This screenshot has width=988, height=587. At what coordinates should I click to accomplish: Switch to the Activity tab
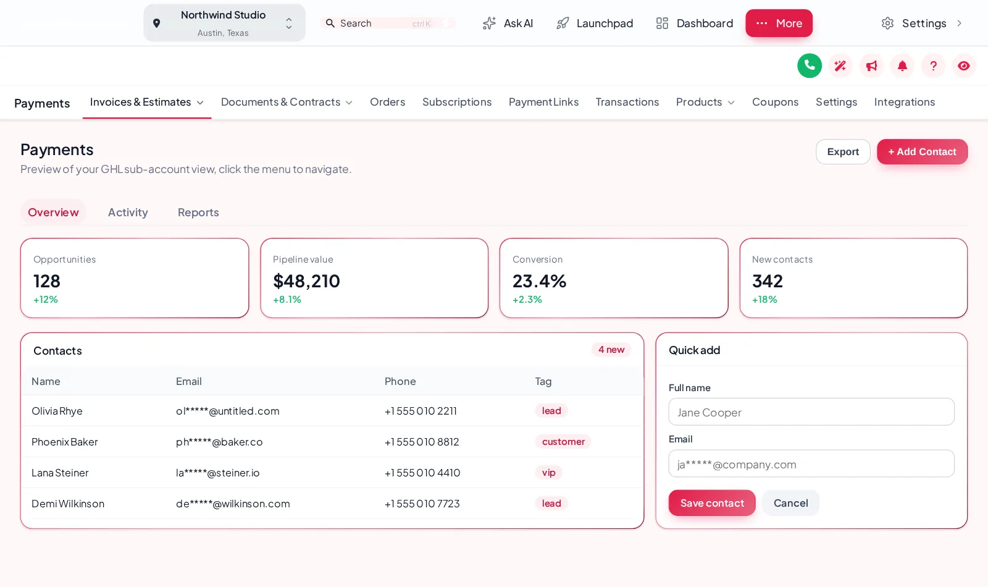(128, 213)
